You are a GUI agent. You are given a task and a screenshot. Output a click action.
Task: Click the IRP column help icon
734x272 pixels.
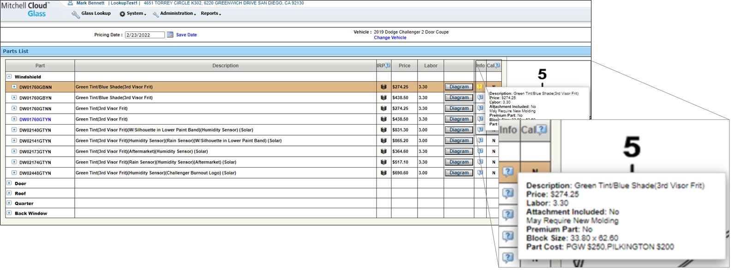[388, 66]
